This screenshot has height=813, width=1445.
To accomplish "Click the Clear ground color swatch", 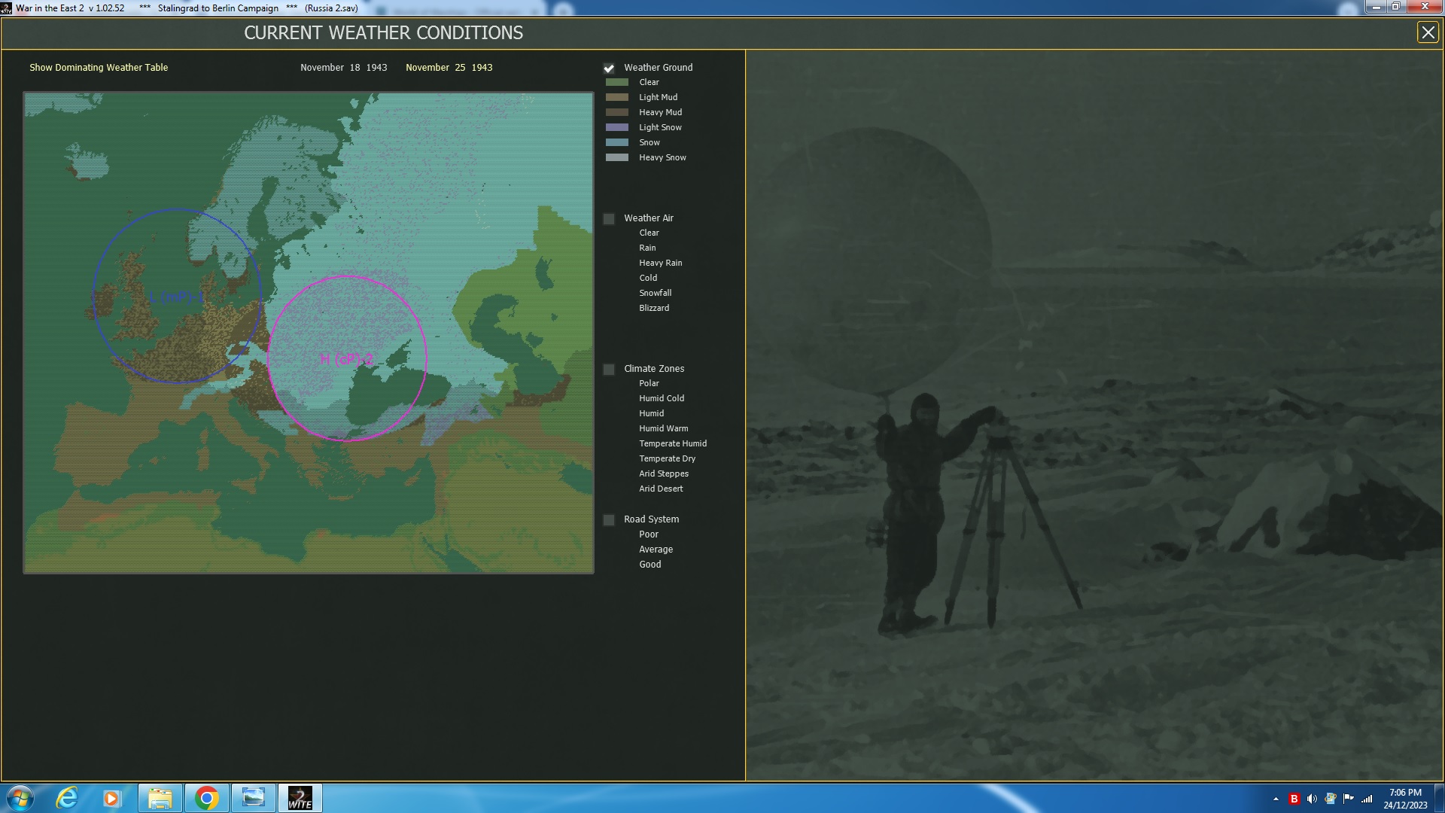I will (x=616, y=83).
